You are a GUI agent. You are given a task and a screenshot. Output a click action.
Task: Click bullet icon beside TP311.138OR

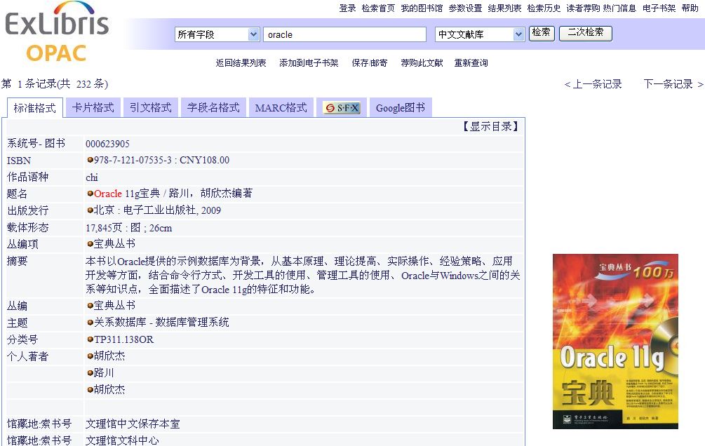(x=90, y=339)
